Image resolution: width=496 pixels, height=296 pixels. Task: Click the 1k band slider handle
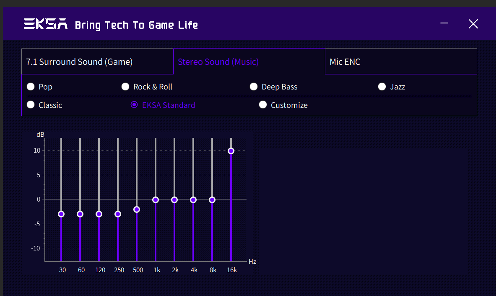coord(156,200)
